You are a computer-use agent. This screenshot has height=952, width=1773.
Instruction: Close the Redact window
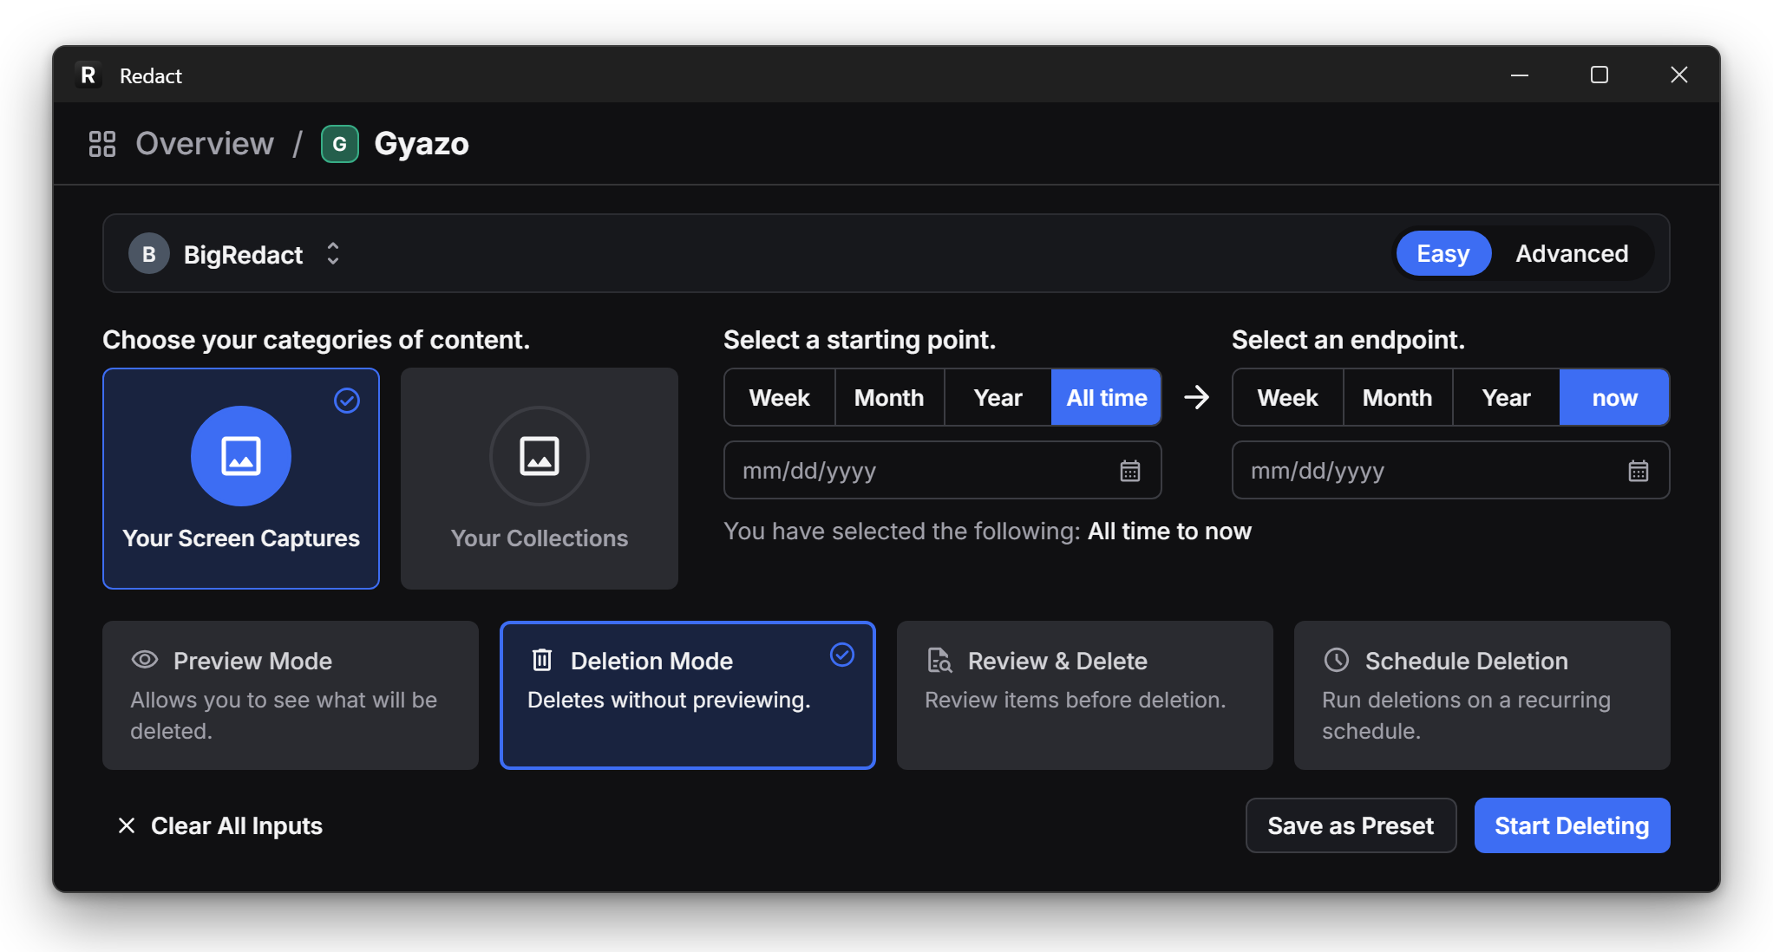[1679, 75]
